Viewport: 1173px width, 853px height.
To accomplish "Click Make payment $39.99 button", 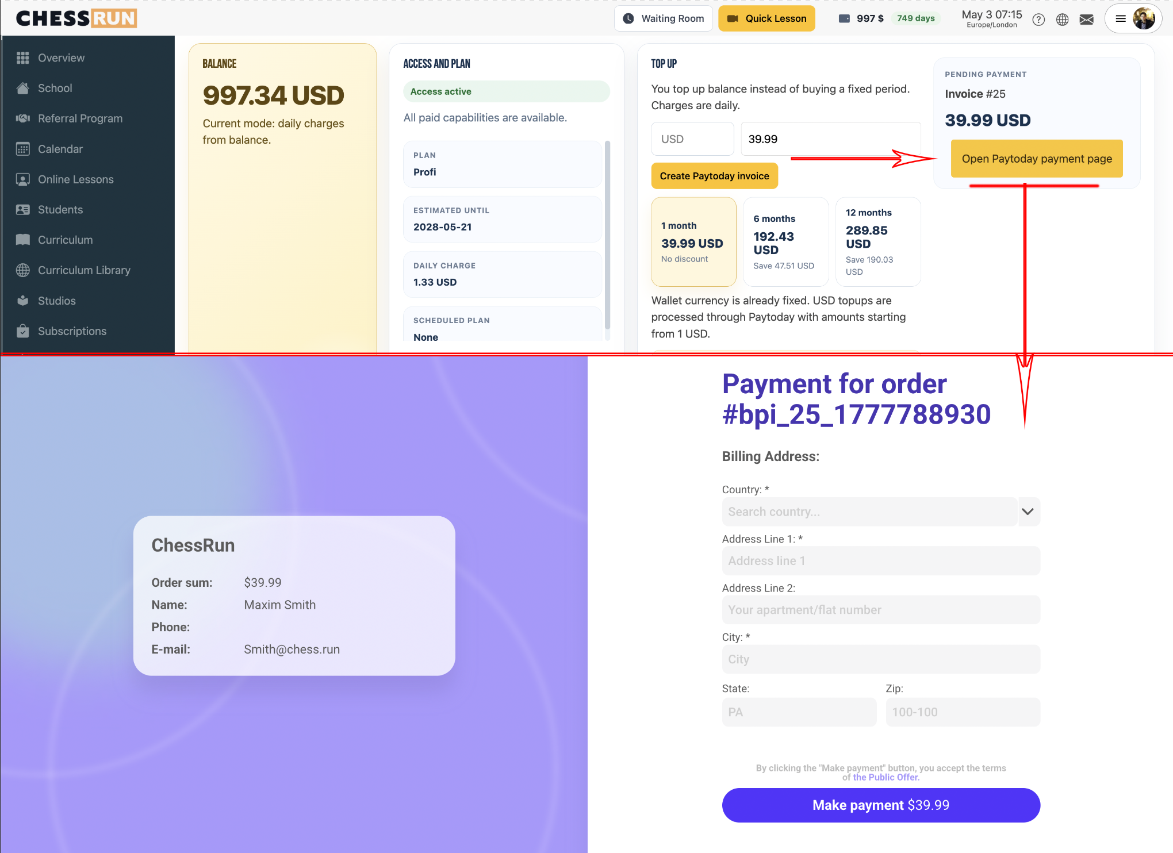I will [x=881, y=805].
